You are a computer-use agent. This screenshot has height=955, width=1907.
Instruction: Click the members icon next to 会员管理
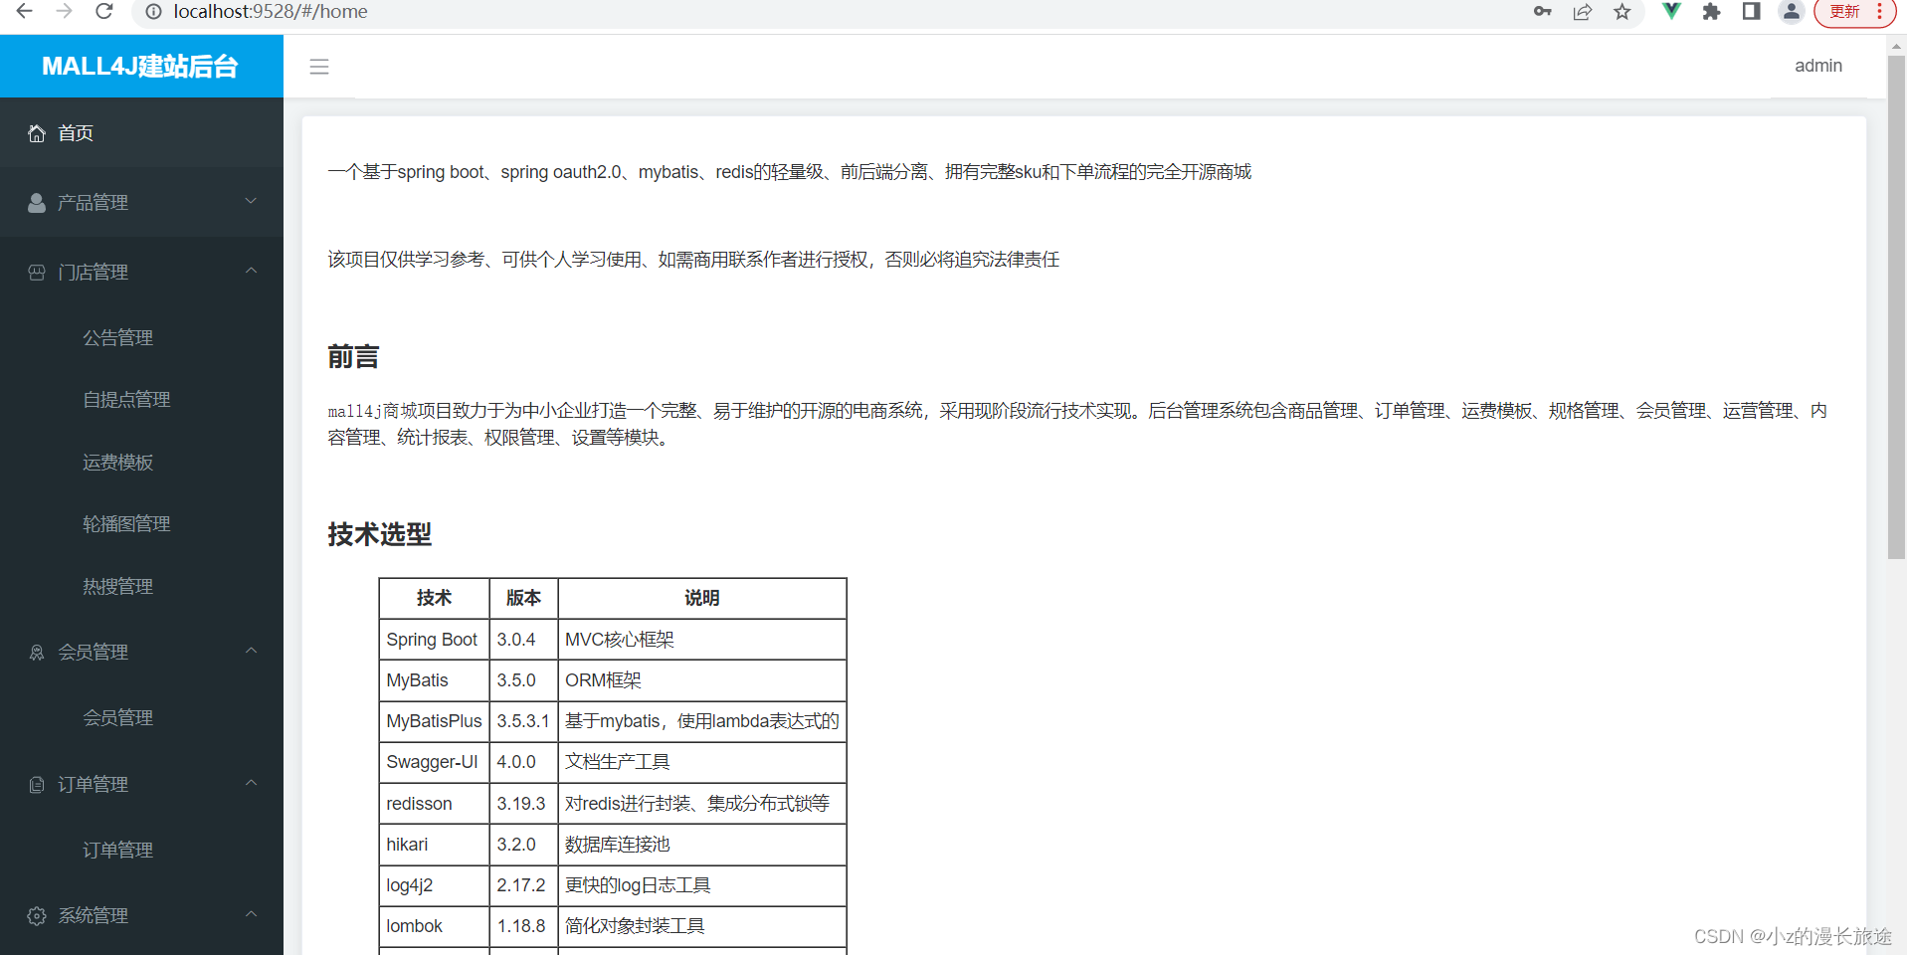37,652
